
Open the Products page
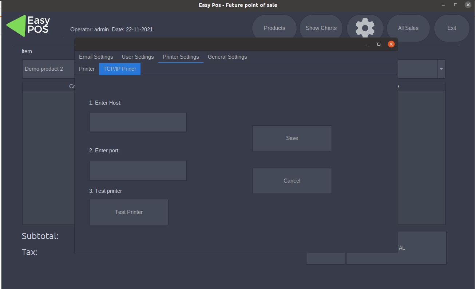pyautogui.click(x=274, y=28)
